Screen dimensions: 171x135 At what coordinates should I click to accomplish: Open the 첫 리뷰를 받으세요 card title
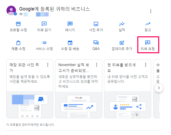(121, 68)
